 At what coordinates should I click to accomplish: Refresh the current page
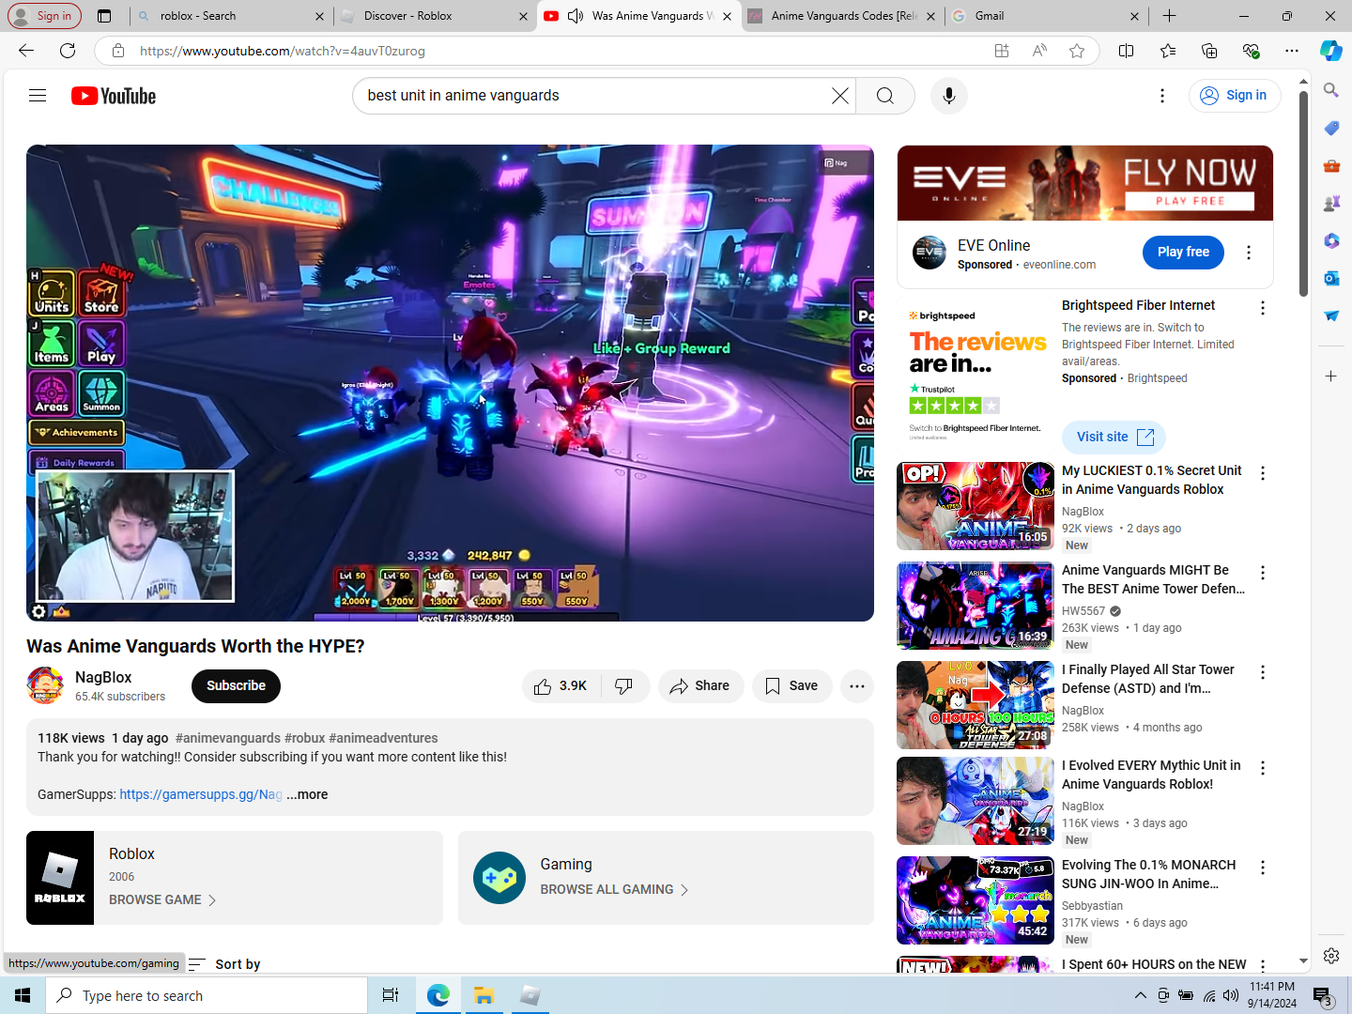(68, 51)
